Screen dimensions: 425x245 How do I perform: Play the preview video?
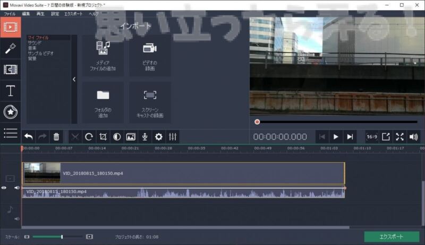point(336,137)
